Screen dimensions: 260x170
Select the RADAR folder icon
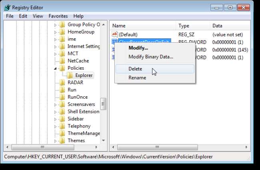[62, 82]
